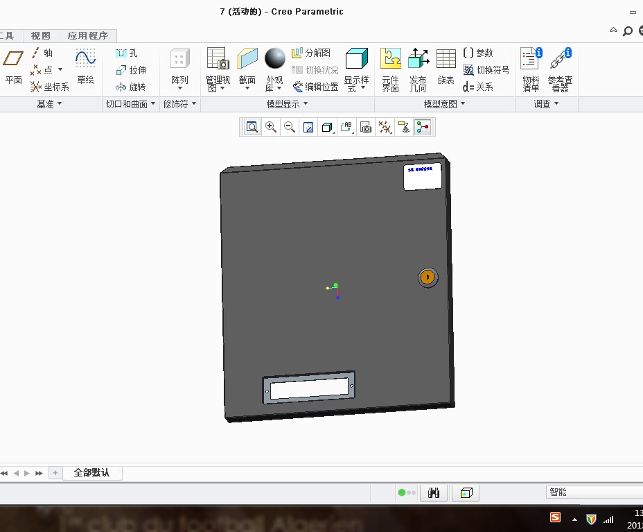Screen dimensions: 643x532
Task: Click the zoom out magnifier icon
Action: point(290,127)
